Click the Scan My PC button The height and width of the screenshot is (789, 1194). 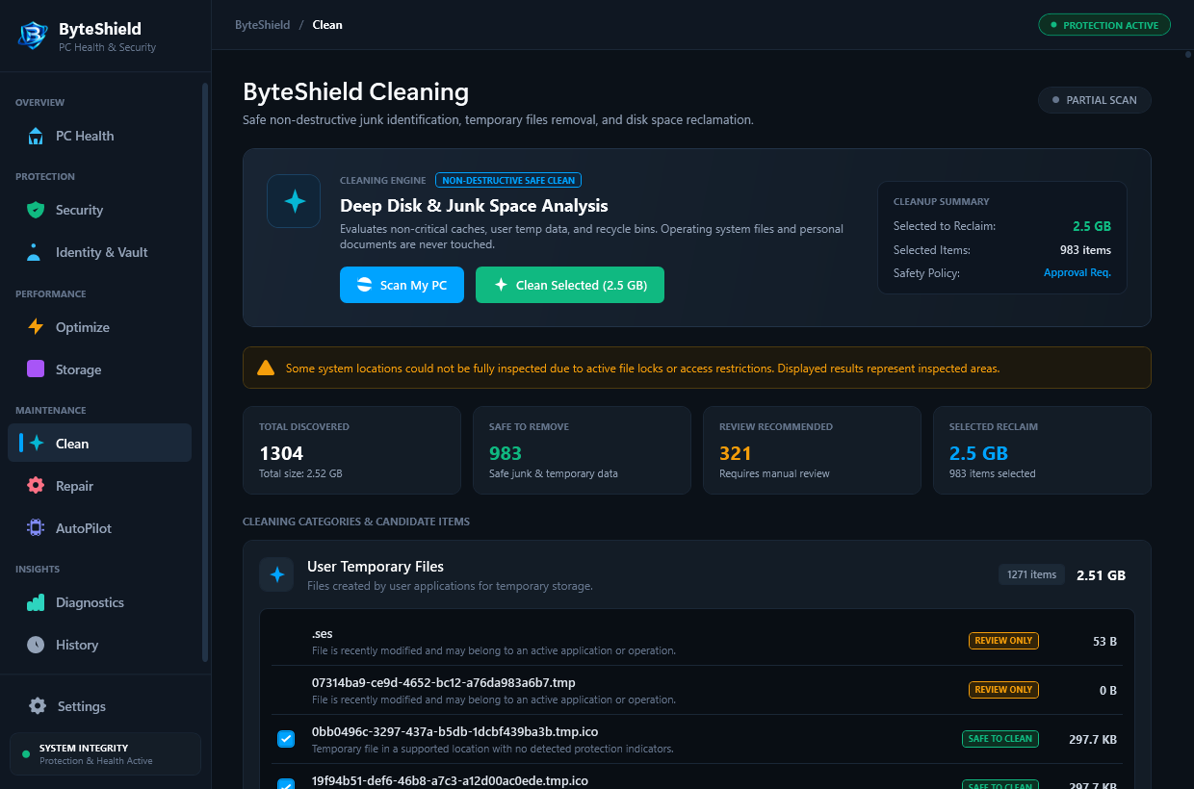pyautogui.click(x=402, y=285)
